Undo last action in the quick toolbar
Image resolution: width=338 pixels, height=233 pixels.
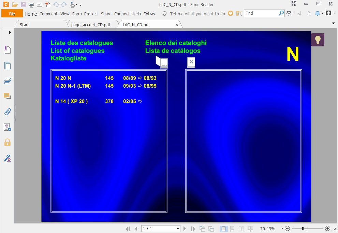(x=56, y=4)
